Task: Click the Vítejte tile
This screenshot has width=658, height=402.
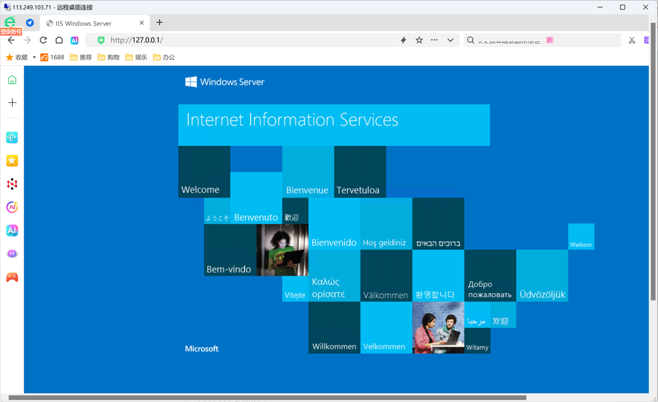Action: (x=295, y=289)
